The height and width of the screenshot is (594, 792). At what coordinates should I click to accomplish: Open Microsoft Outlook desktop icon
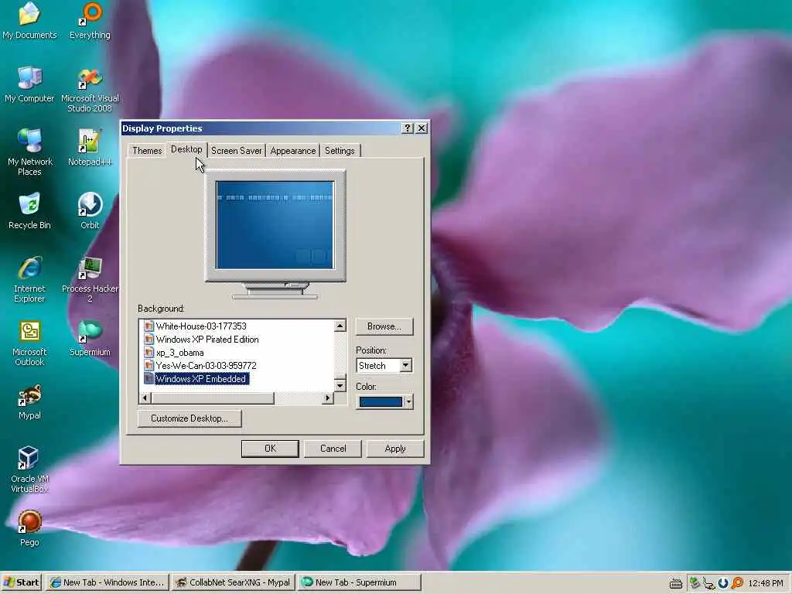coord(29,343)
